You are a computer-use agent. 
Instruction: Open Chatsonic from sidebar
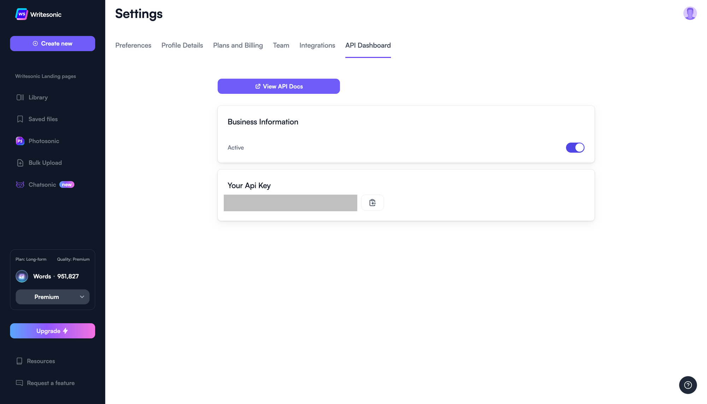(x=42, y=185)
